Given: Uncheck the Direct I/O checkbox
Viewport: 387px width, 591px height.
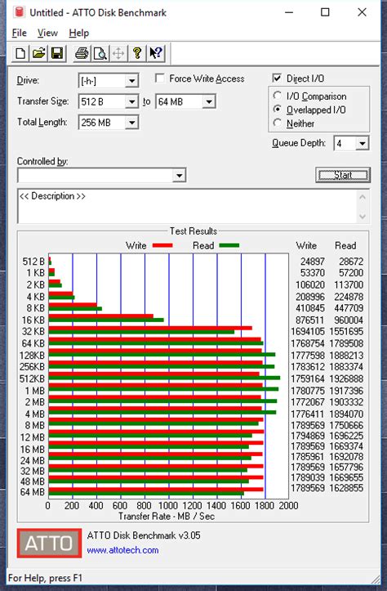Looking at the screenshot, I should click(277, 78).
